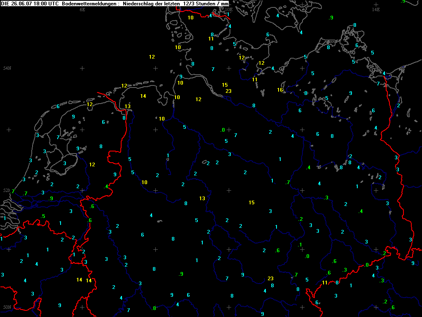Image resolution: width=422 pixels, height=317 pixels.
Task: Click the 6E longitude label
Action: pyautogui.click(x=82, y=9)
